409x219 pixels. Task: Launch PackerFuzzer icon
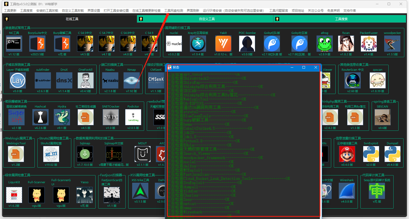tap(369, 44)
